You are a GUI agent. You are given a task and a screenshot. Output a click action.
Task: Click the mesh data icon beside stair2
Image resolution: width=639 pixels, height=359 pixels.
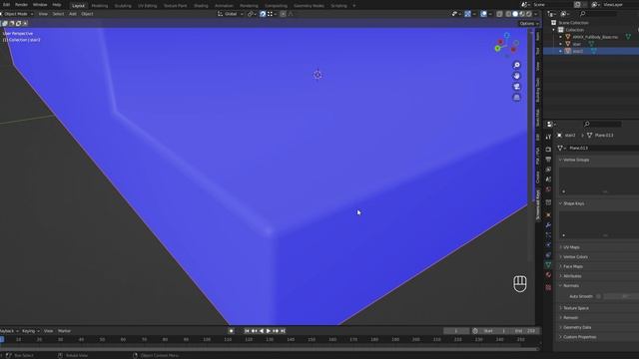pos(593,51)
